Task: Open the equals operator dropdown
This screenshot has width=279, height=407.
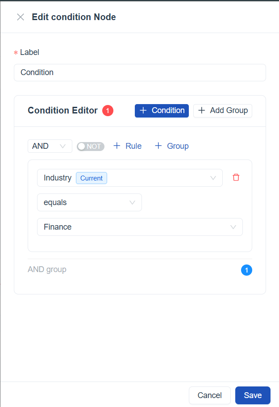Action: [x=89, y=202]
